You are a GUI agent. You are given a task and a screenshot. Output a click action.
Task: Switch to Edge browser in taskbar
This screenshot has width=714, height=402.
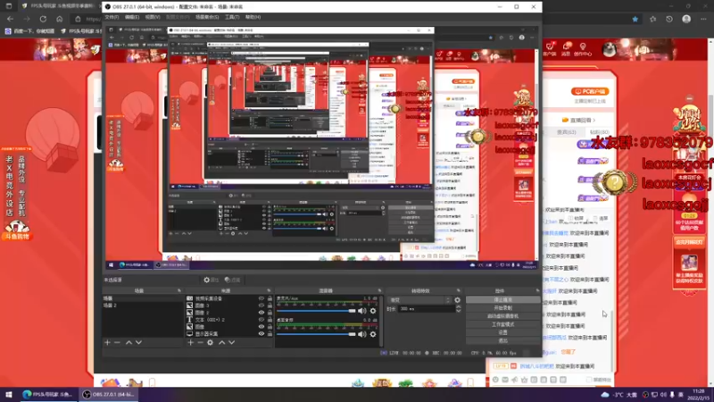[47, 394]
